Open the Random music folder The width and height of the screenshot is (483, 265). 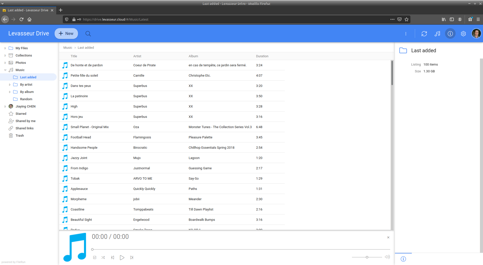[x=26, y=99]
